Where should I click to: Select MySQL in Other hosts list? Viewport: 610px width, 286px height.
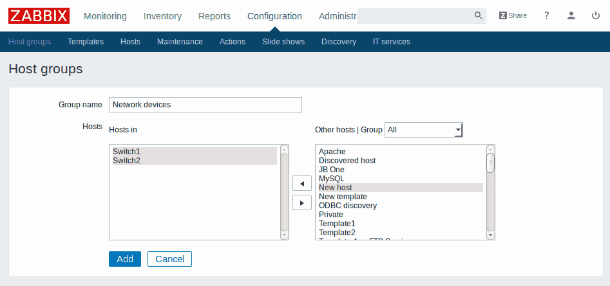pos(332,179)
